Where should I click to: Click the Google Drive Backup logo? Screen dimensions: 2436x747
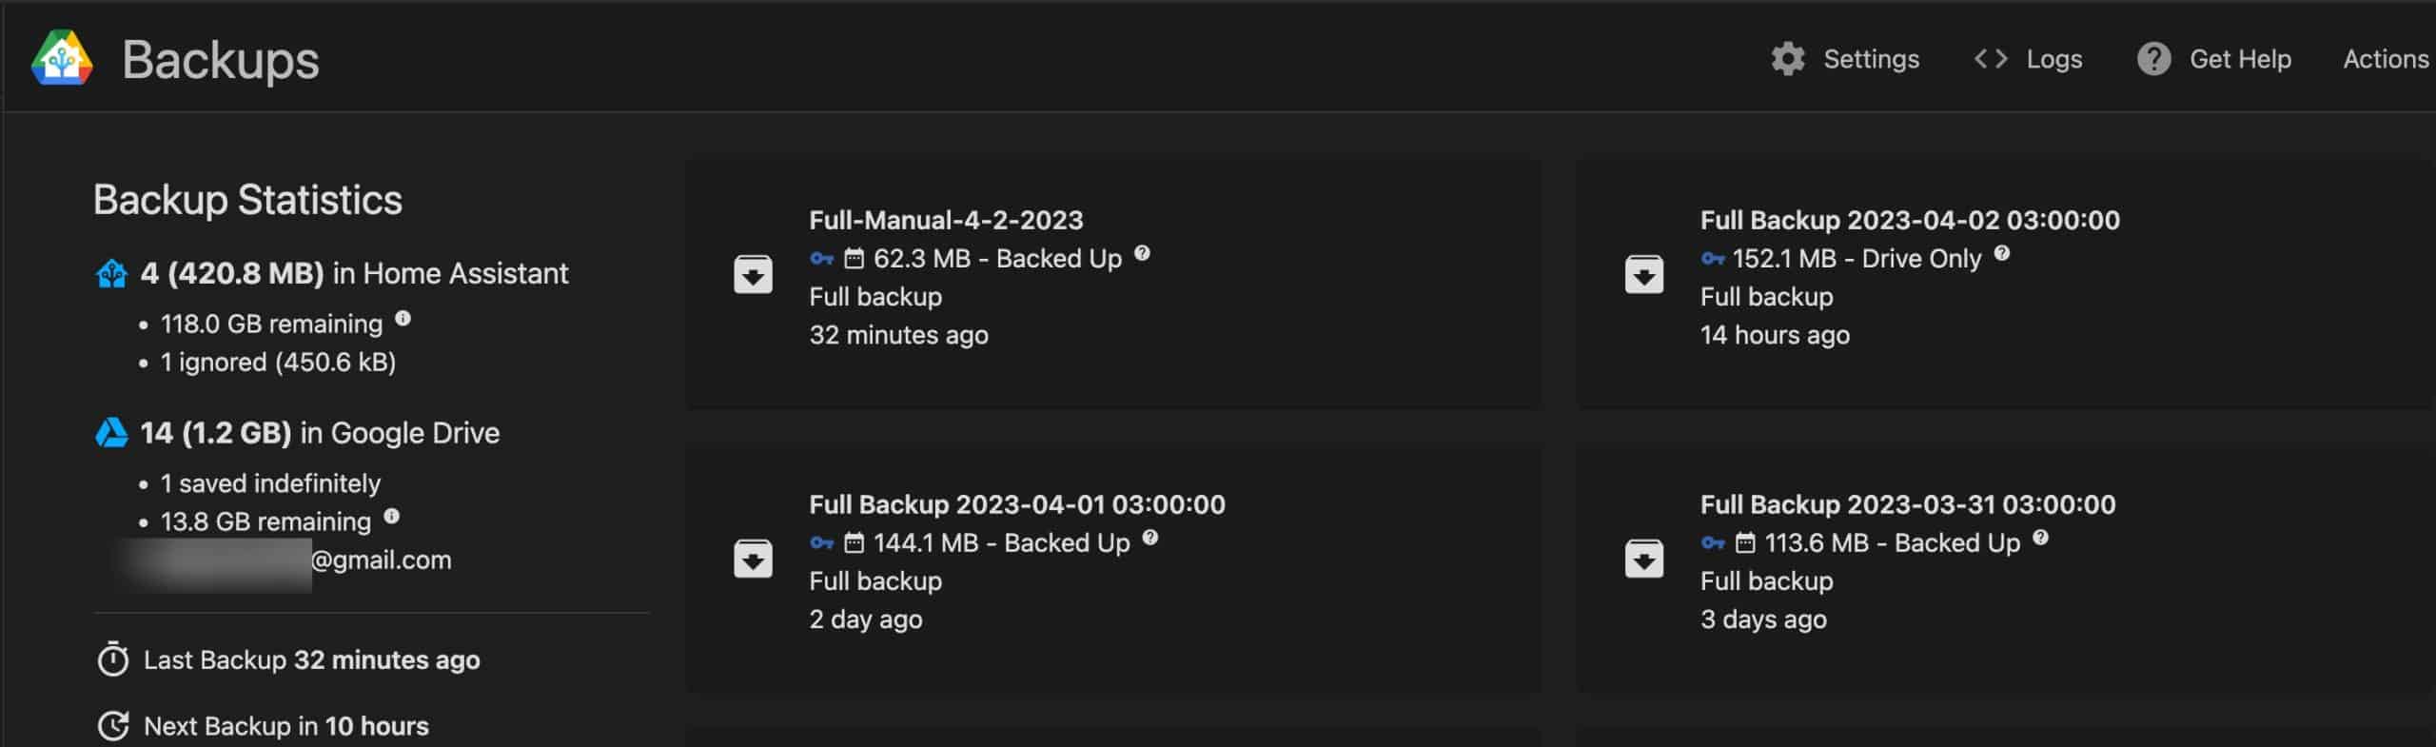pos(62,58)
